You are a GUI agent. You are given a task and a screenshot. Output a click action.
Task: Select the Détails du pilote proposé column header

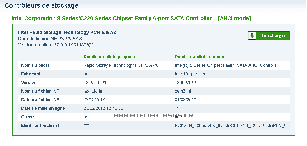[109, 57]
